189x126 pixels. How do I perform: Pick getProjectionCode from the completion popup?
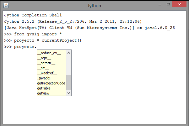[x=51, y=83]
